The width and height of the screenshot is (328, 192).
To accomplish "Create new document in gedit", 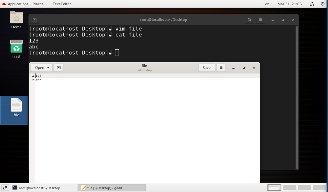I will pos(59,68).
